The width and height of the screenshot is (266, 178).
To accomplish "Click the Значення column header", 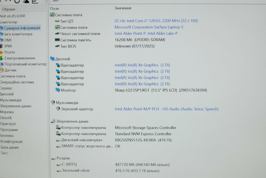I will tap(123, 8).
